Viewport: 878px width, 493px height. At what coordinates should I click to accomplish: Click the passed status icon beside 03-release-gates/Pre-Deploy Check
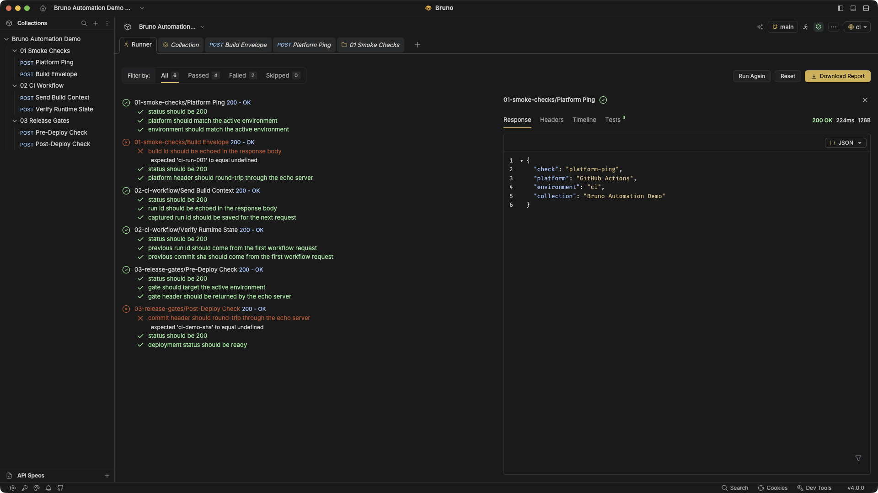[x=126, y=270]
